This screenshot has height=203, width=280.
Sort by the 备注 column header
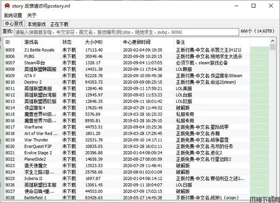(x=211, y=42)
